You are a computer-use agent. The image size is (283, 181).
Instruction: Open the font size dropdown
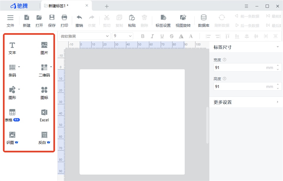click(x=123, y=36)
